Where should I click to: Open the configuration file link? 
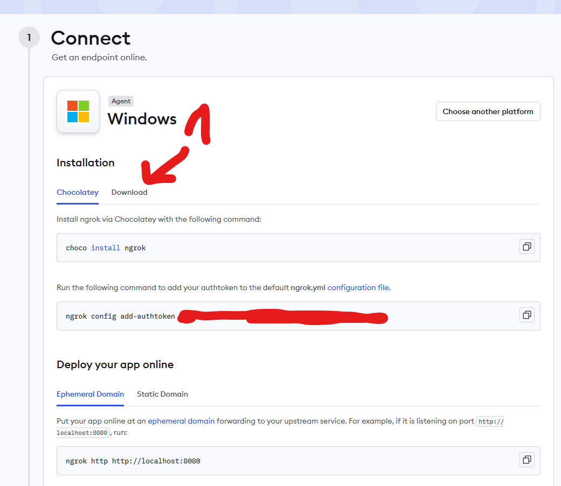pyautogui.click(x=358, y=287)
